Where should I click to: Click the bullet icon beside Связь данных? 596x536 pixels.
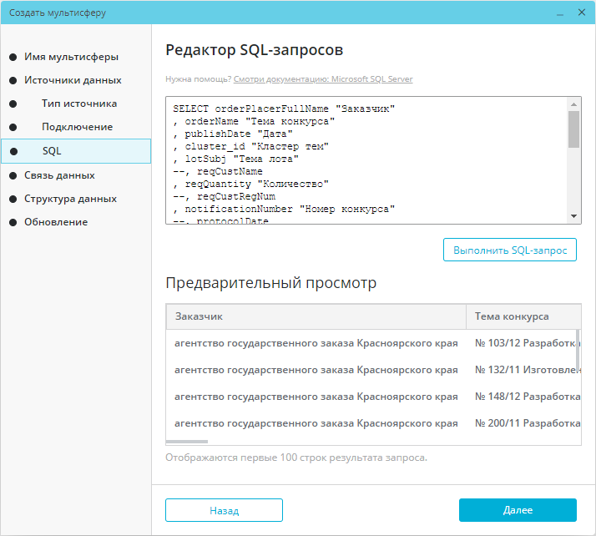click(x=13, y=175)
